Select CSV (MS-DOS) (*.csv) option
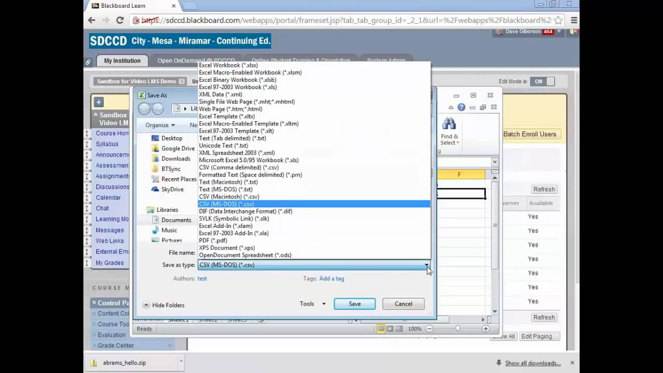This screenshot has height=373, width=663. point(314,204)
